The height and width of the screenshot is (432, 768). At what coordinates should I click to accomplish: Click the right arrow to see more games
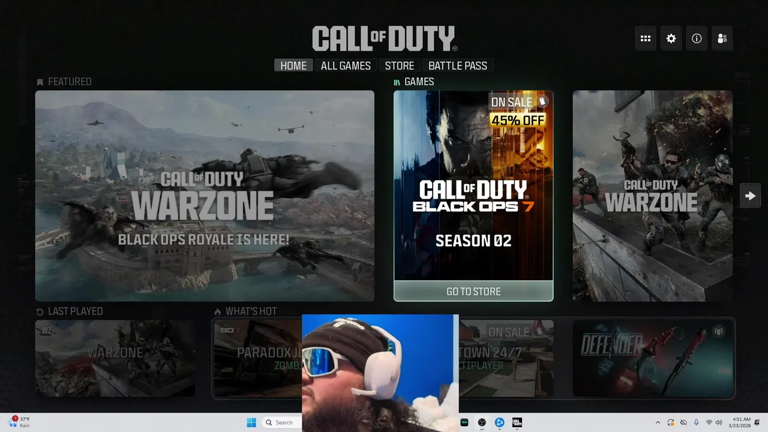tap(750, 196)
